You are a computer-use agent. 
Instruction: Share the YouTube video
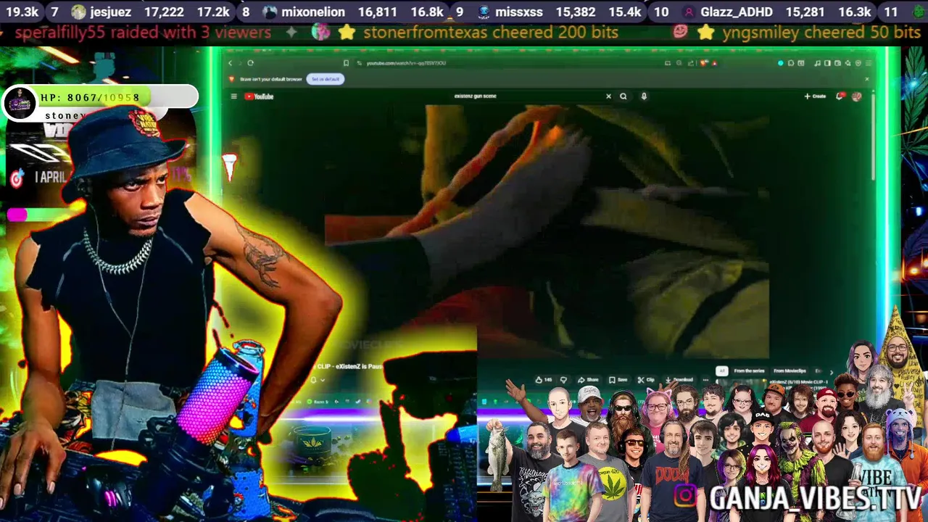(x=589, y=379)
